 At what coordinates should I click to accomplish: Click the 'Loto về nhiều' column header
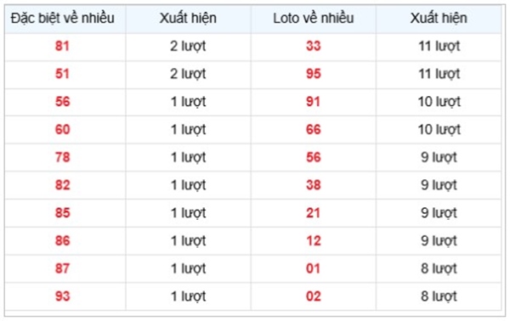coord(313,18)
